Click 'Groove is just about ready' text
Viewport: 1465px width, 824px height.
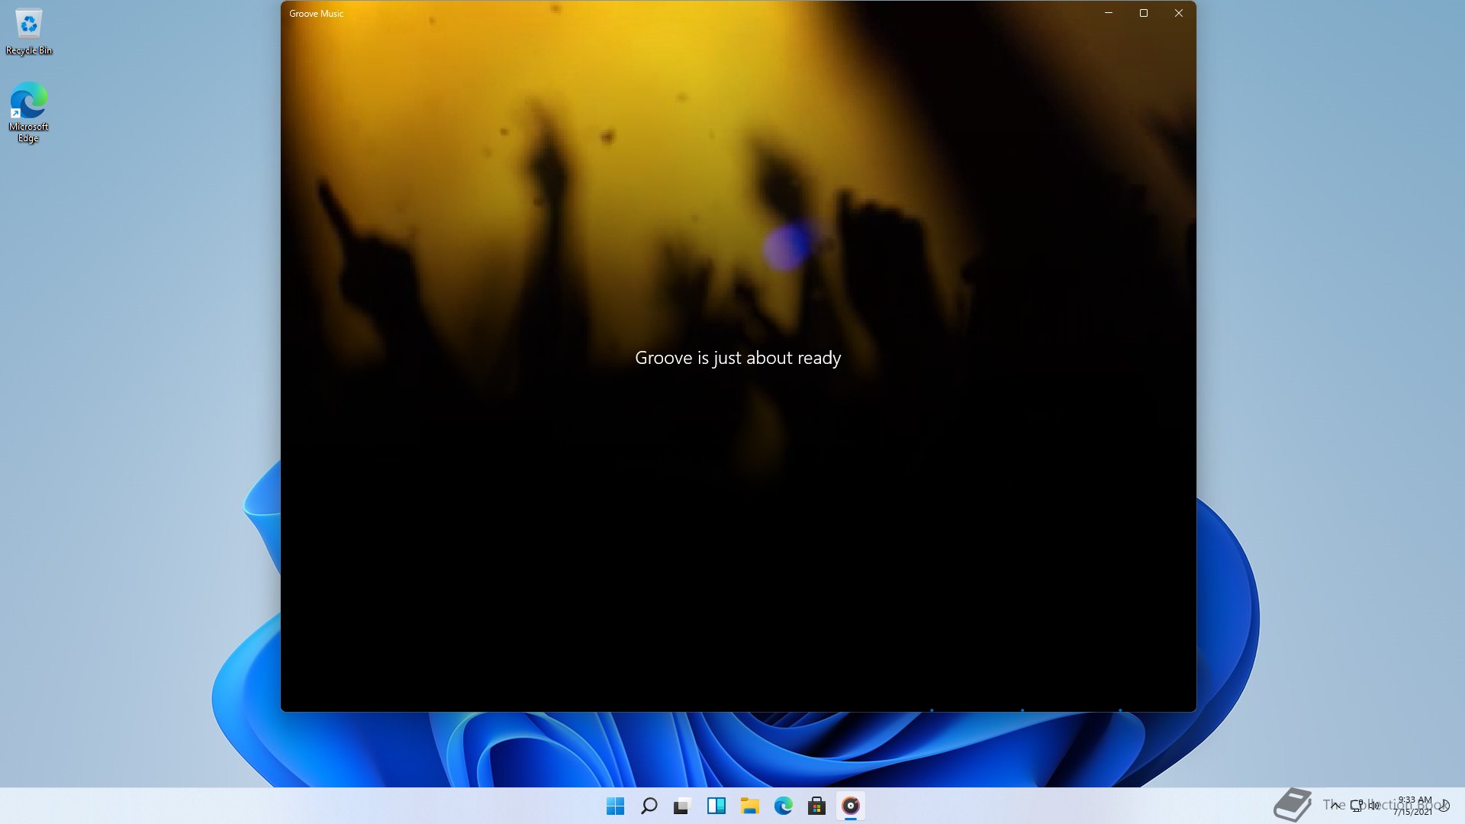[738, 358]
